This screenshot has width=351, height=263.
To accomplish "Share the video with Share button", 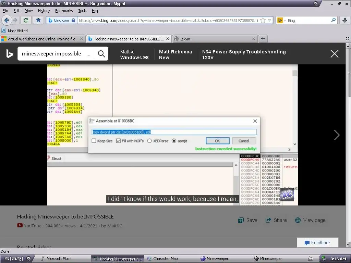I will (276, 220).
